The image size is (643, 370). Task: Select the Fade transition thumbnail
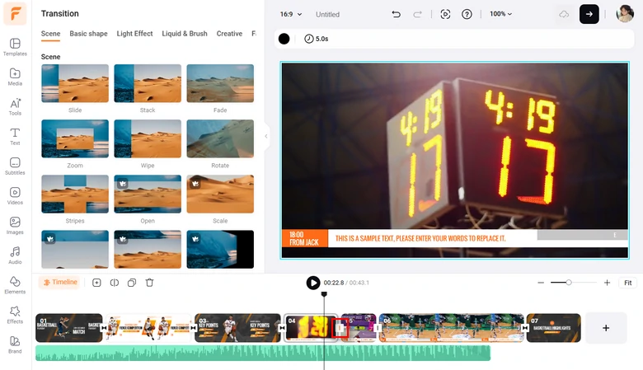(220, 83)
